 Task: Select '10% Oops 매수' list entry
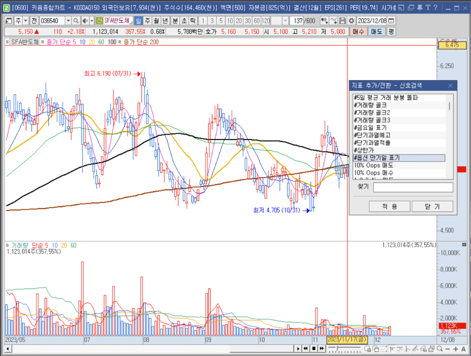[399, 173]
